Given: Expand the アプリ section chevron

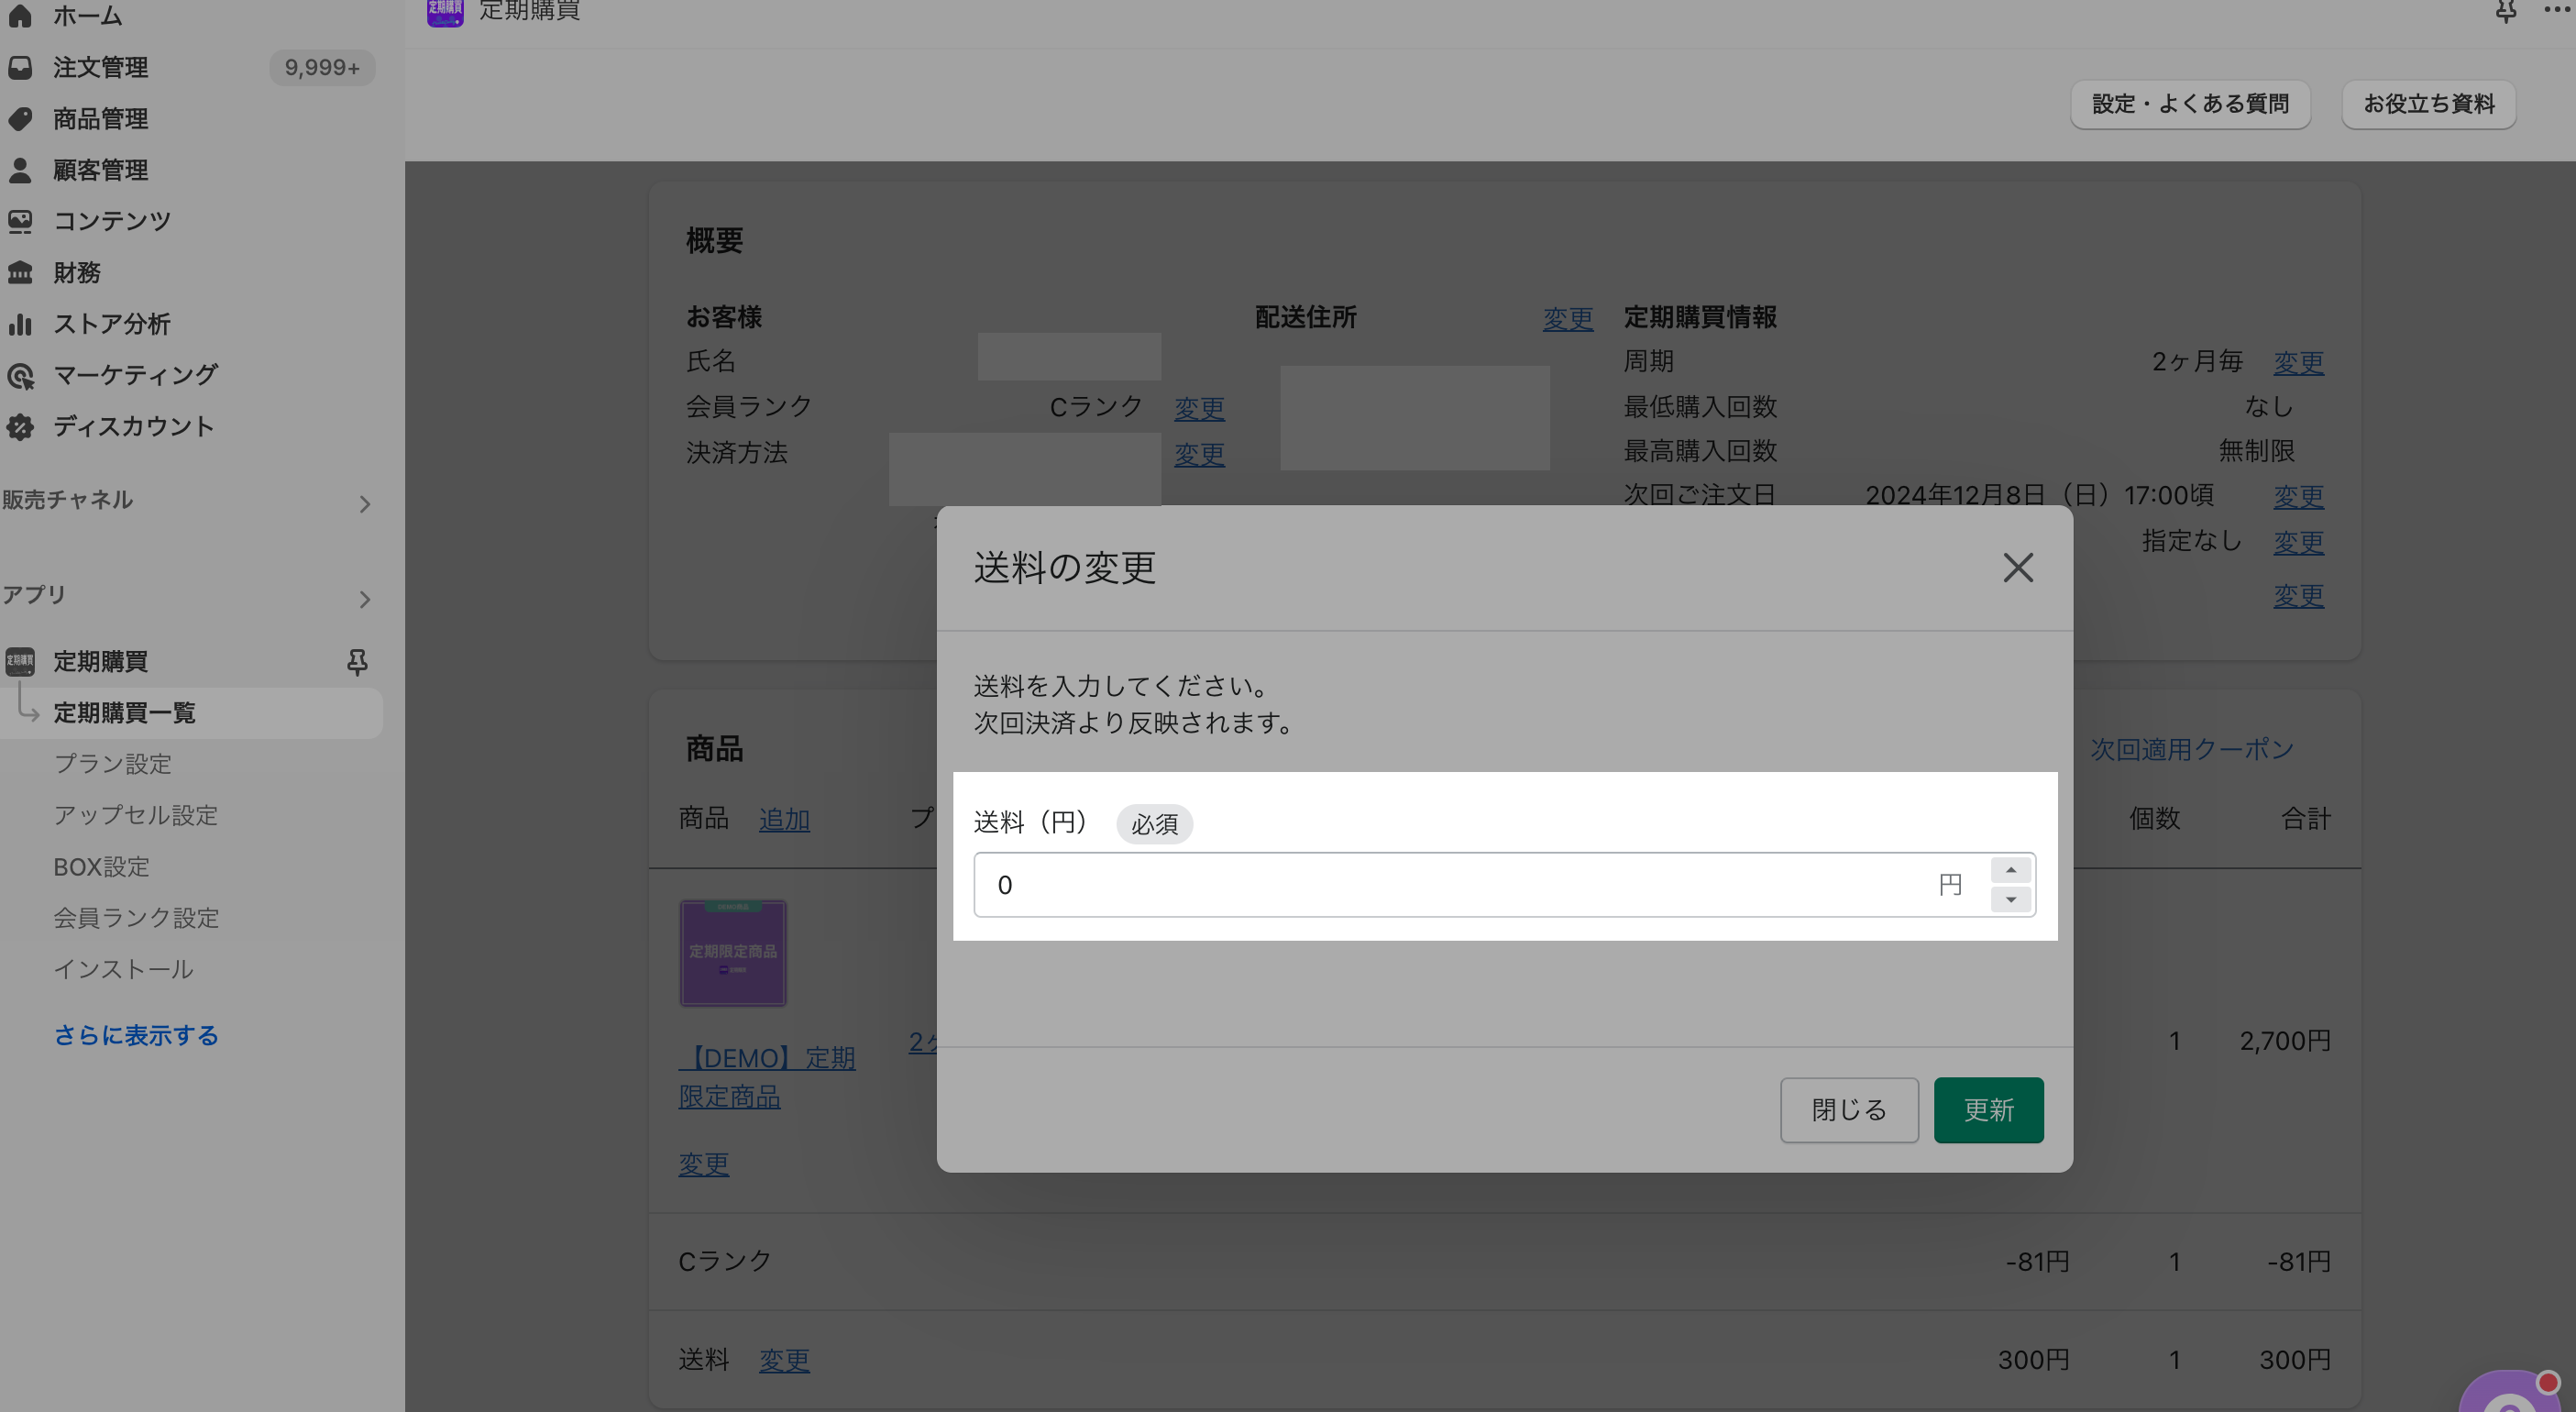Looking at the screenshot, I should click(x=365, y=599).
